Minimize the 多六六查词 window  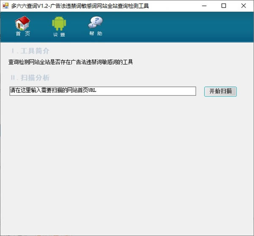[x=204, y=6]
